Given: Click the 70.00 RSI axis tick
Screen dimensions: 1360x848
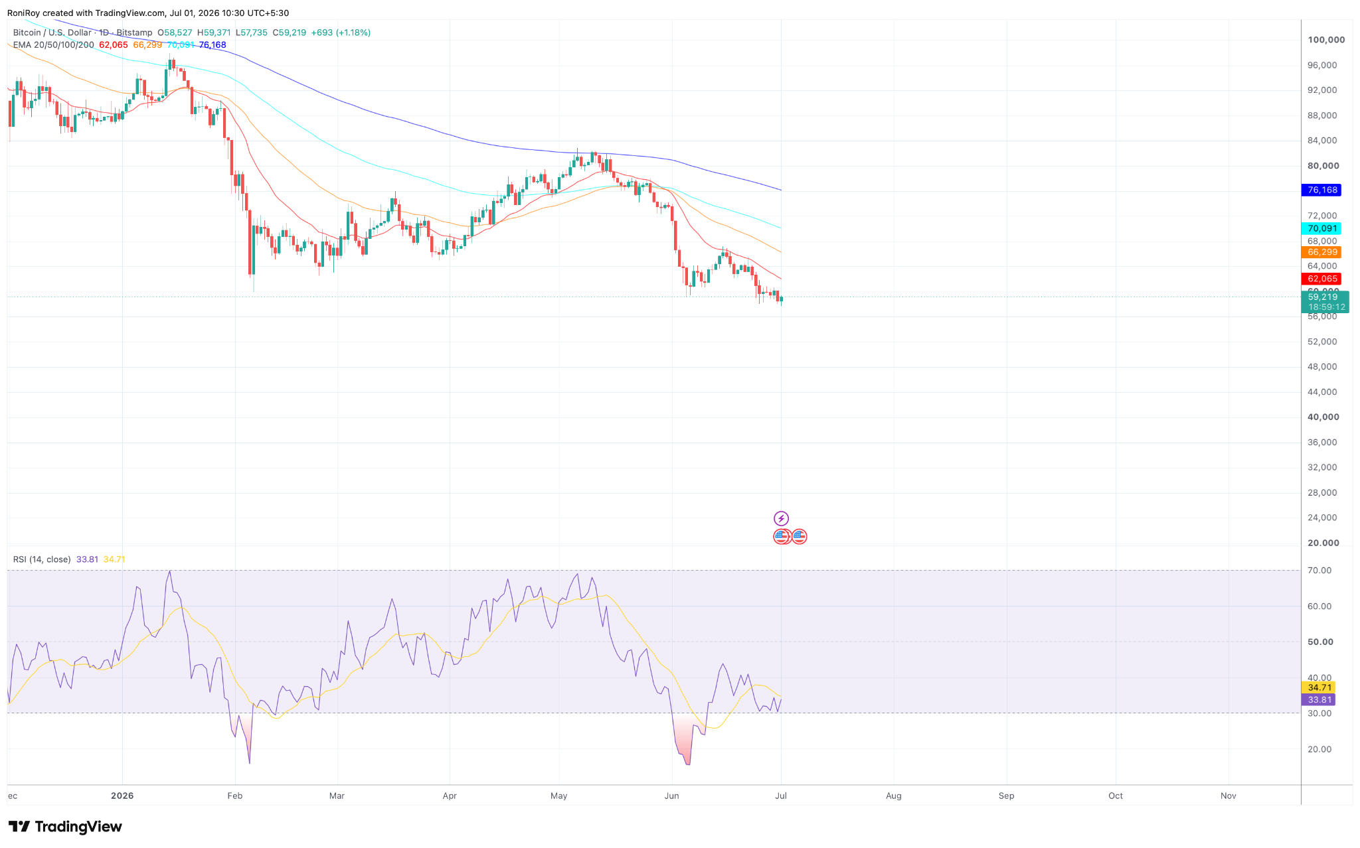Looking at the screenshot, I should click(x=1320, y=571).
